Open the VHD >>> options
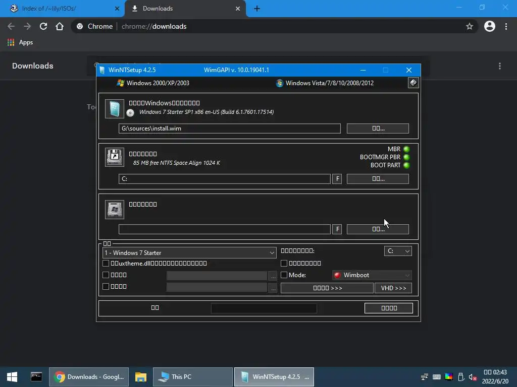 click(393, 288)
